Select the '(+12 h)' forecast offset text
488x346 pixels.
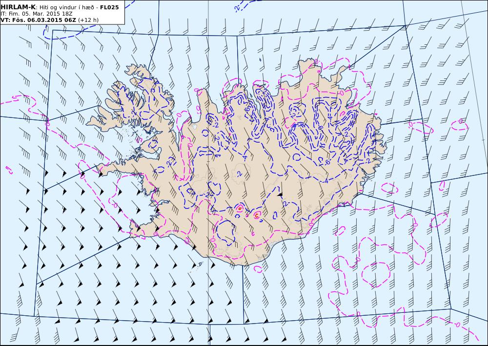pyautogui.click(x=88, y=20)
